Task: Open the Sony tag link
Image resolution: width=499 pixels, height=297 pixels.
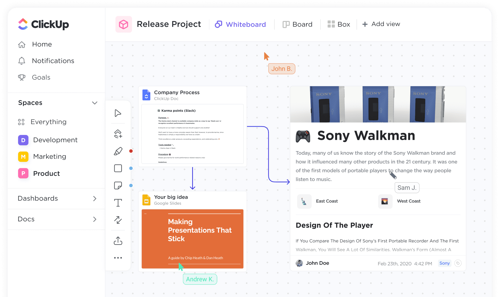Action: click(x=444, y=263)
